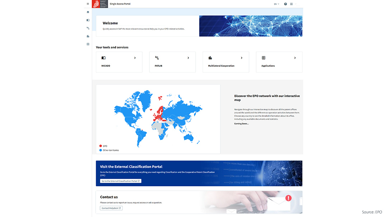Click Go to the External Classification Portal

(120, 181)
